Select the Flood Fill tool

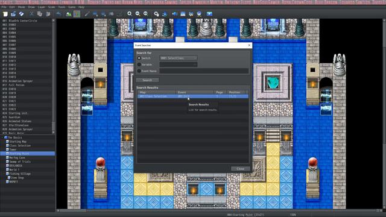pos(111,14)
